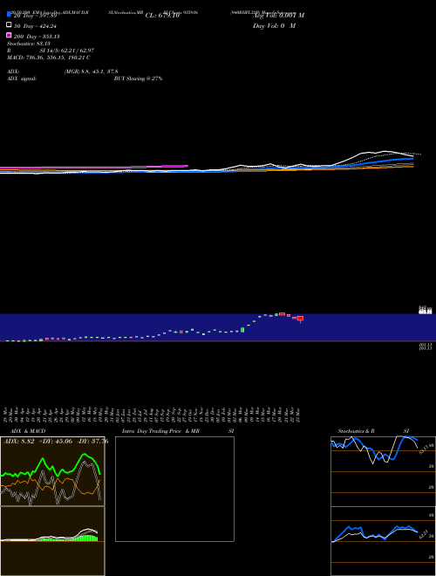
Task: Click the 'Stochastics & R' panel title
Action: click(x=357, y=431)
